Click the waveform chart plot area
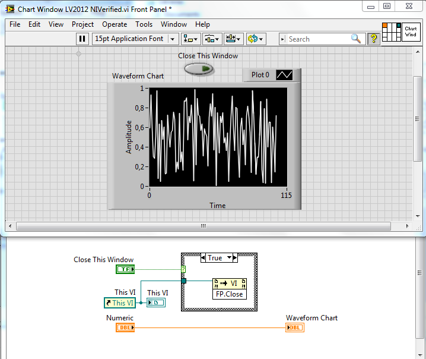The width and height of the screenshot is (426, 359). (x=218, y=137)
